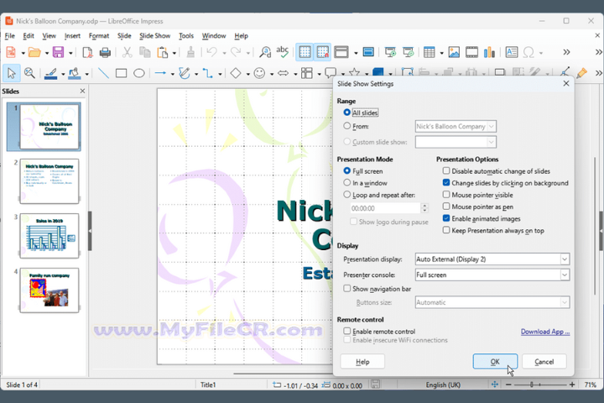This screenshot has width=604, height=403.
Task: Choose Loop and repeat after option
Action: click(347, 195)
